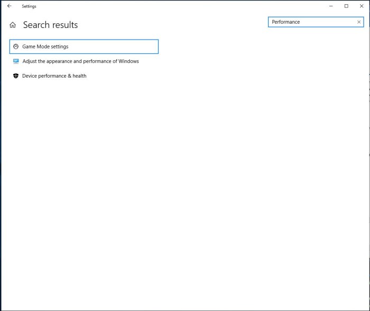Click the shield icon beside Device performance & health

click(16, 76)
